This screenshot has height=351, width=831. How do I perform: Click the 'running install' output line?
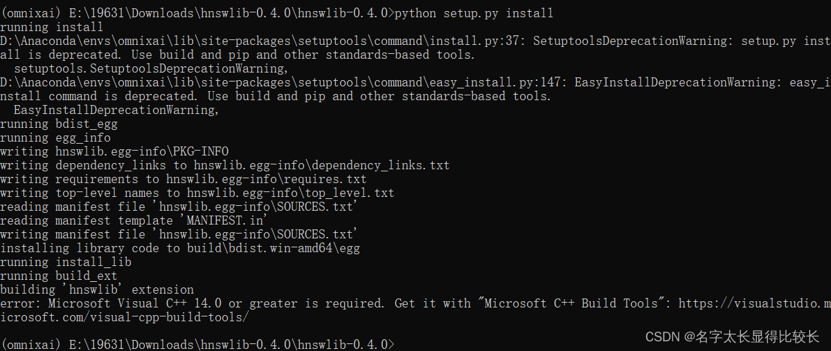[51, 27]
